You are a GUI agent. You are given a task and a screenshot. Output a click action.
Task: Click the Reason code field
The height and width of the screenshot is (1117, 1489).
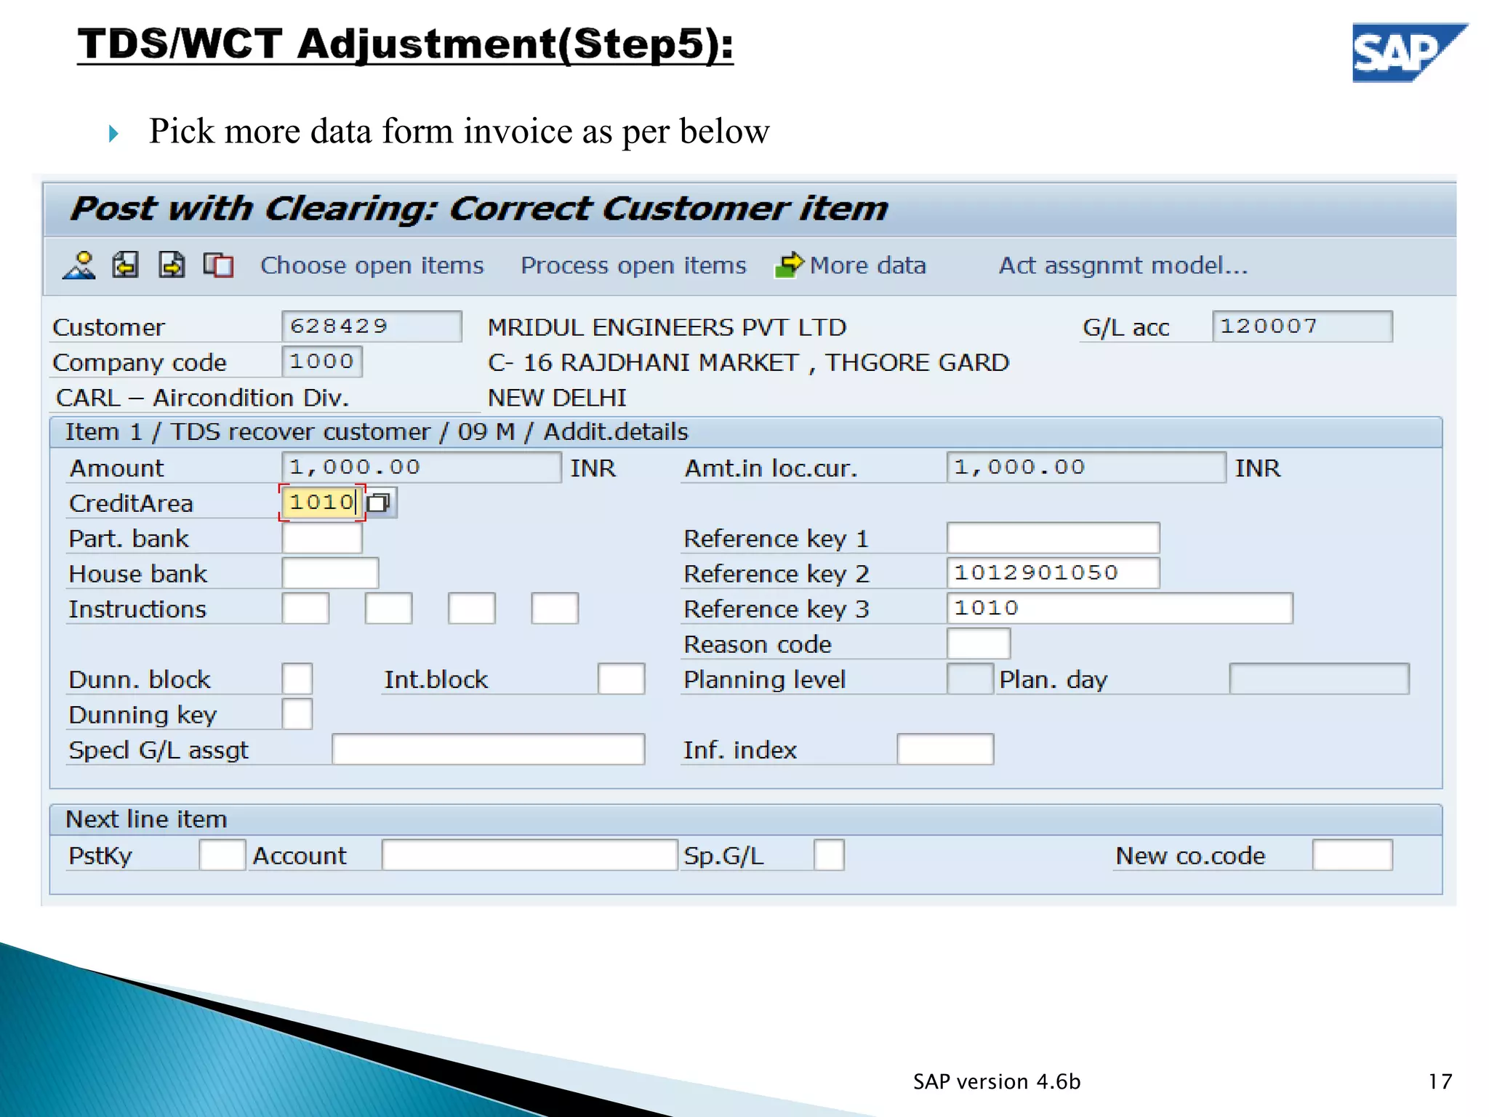pos(979,644)
